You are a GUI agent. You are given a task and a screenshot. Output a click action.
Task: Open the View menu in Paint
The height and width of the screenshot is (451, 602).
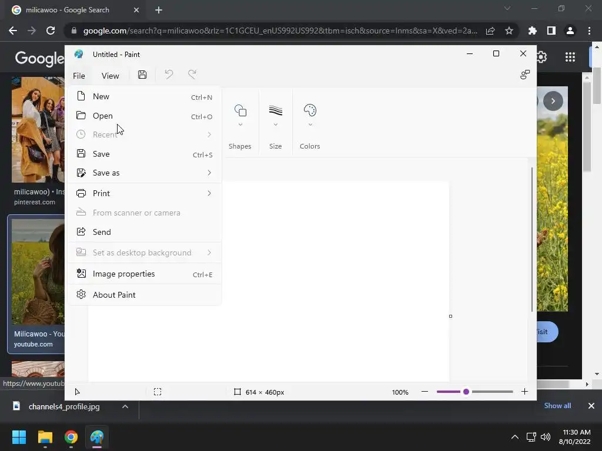(110, 76)
